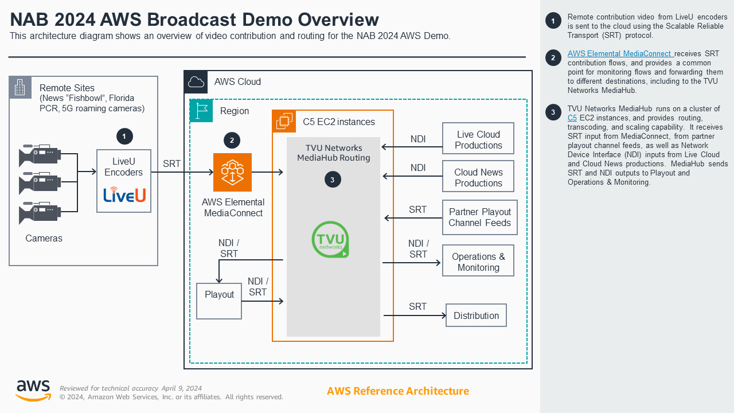The width and height of the screenshot is (734, 413).
Task: Click the SRT label beside Partner Playout Feeds
Action: pyautogui.click(x=418, y=210)
